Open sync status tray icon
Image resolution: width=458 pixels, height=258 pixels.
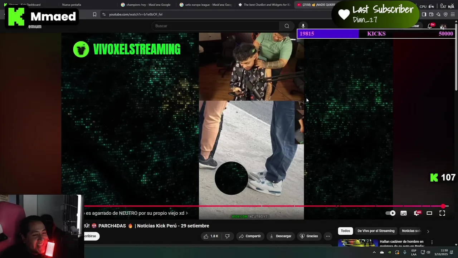[x=397, y=253]
